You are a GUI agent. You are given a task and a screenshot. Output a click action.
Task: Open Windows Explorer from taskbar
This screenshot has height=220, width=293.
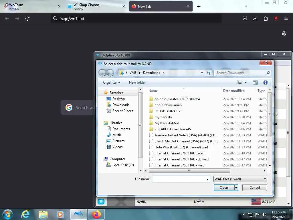[x=43, y=214]
